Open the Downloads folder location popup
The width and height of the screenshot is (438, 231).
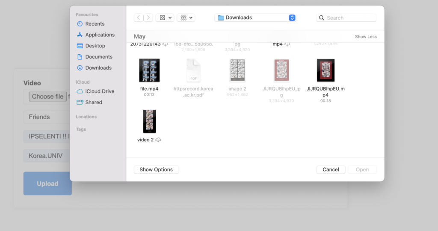(255, 18)
